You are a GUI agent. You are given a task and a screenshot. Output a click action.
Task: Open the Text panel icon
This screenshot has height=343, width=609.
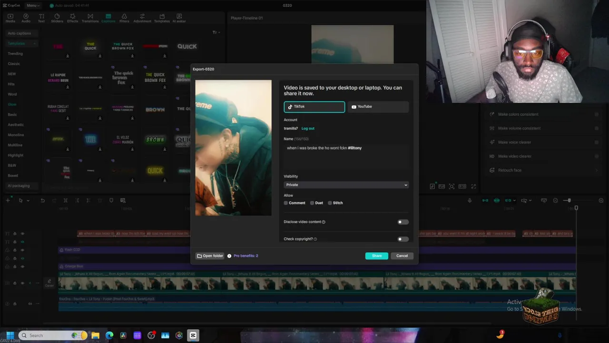[41, 18]
